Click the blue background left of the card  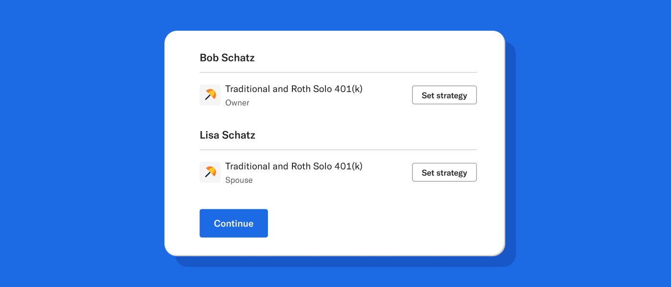click(x=81, y=144)
